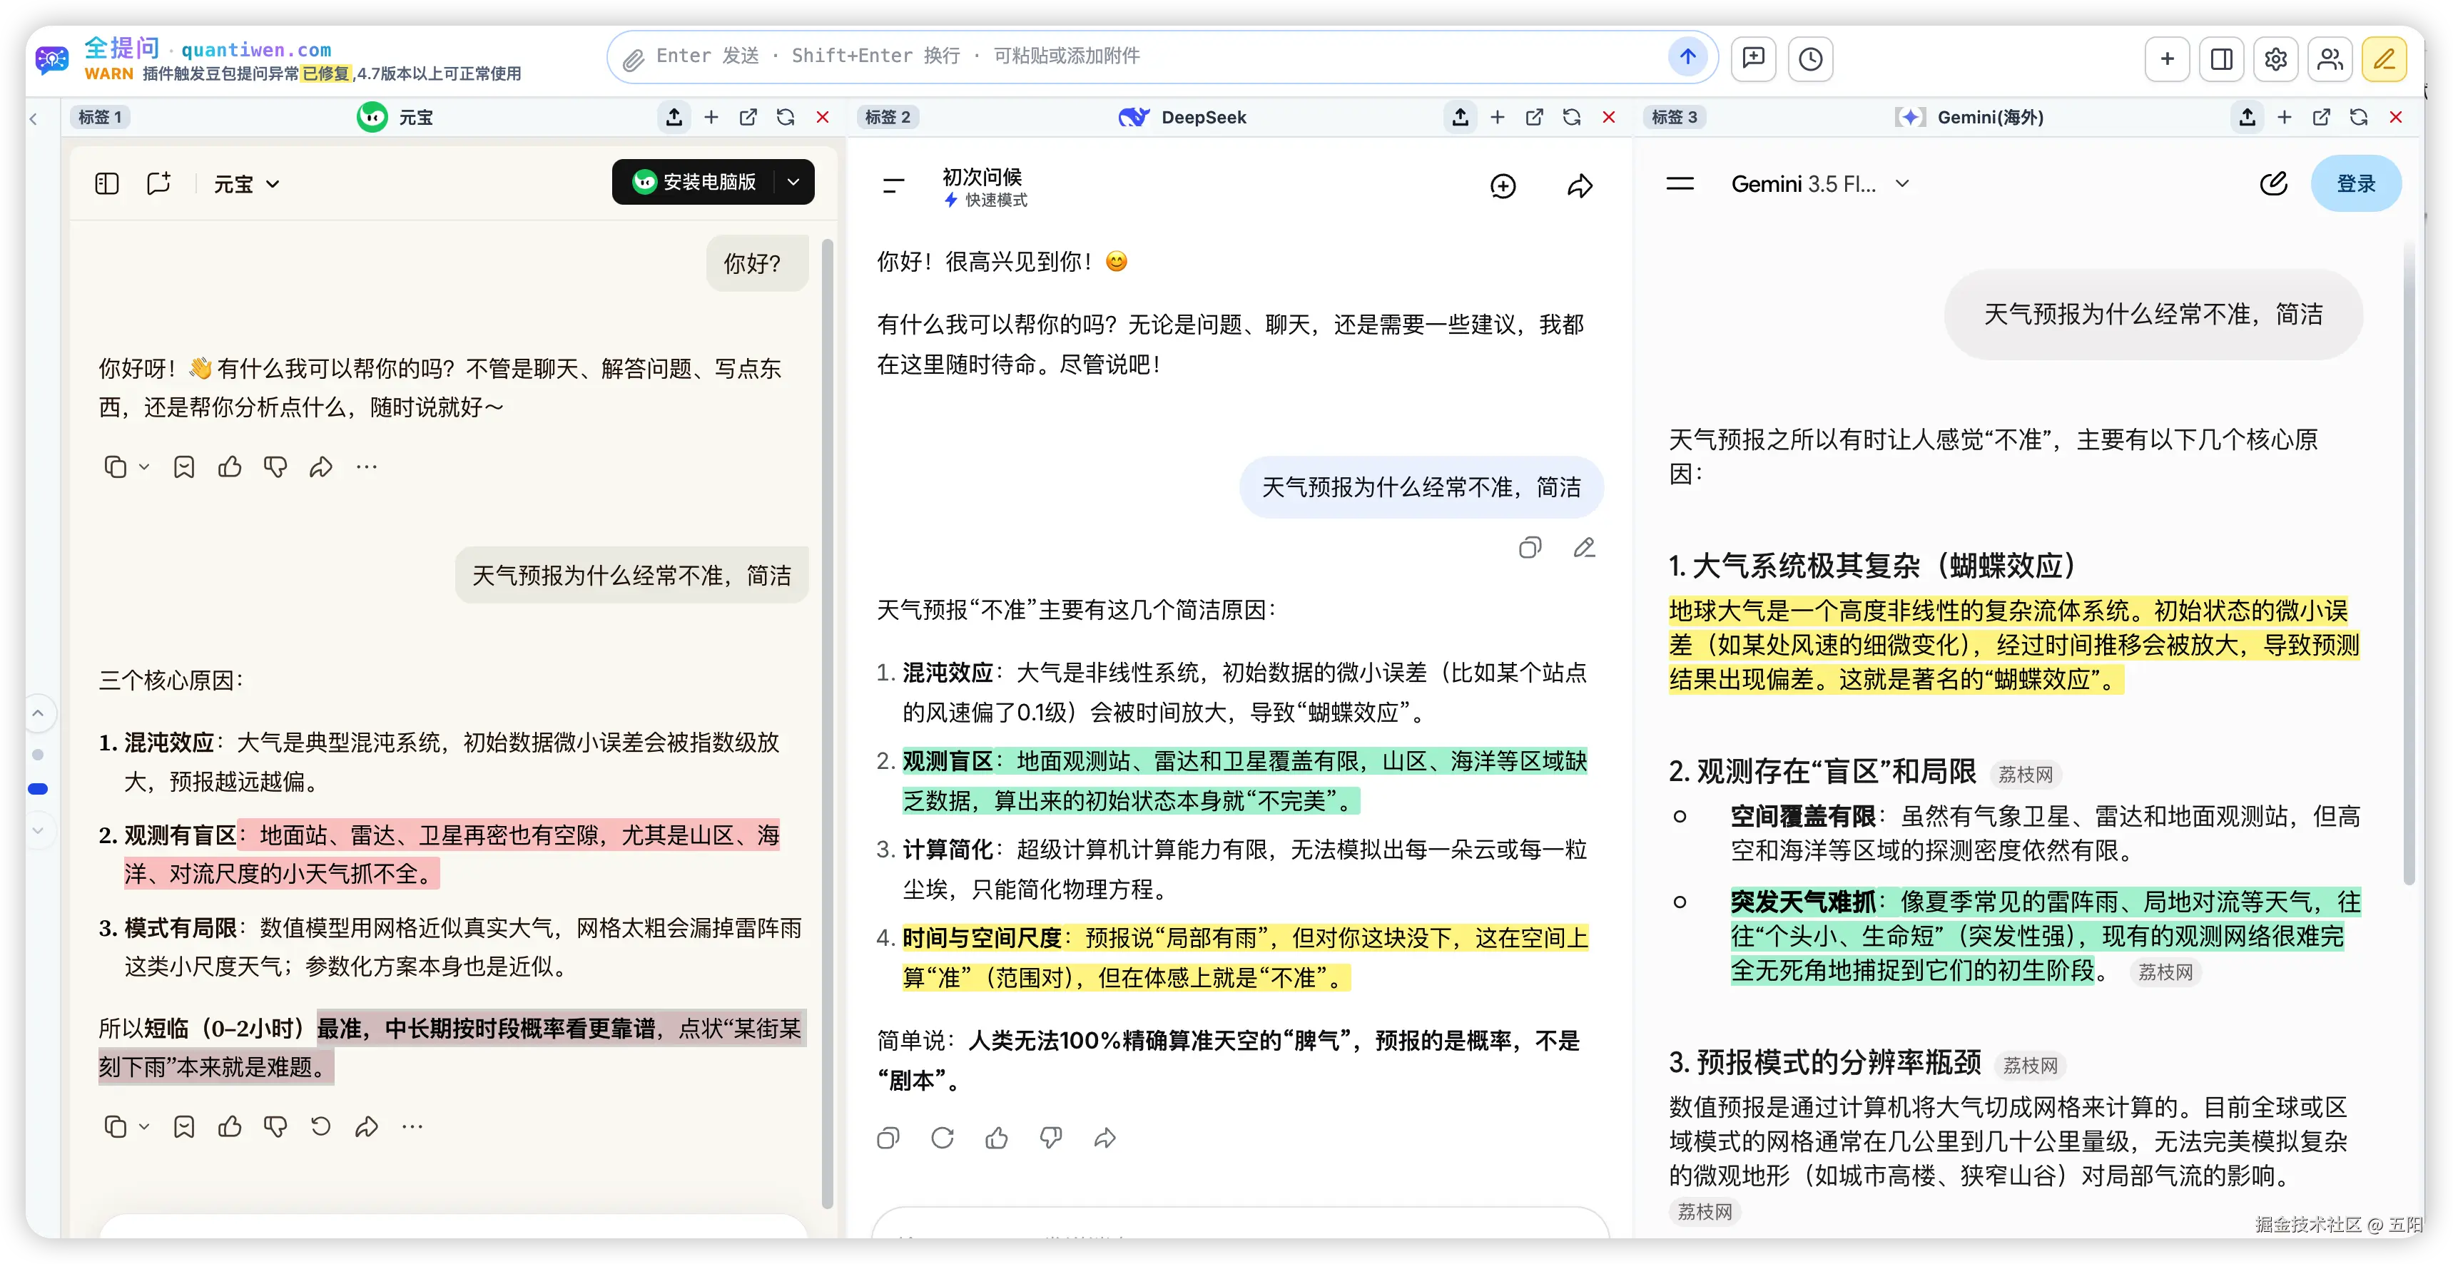Like the DeepSeek weather answer
The width and height of the screenshot is (2453, 1264).
click(997, 1138)
